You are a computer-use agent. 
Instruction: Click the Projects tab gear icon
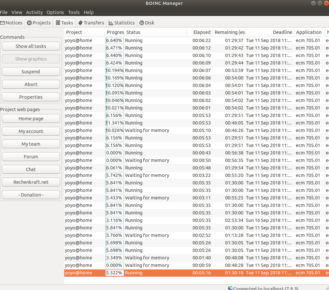pos(29,23)
